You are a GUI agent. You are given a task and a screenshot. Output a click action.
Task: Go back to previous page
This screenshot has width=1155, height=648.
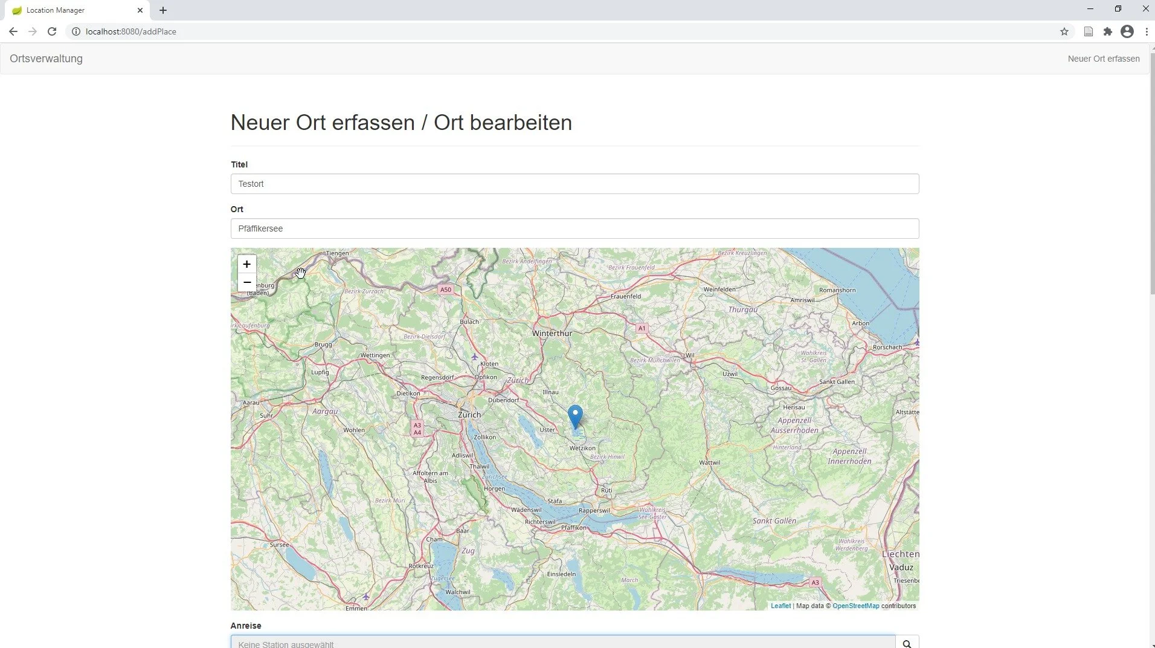pyautogui.click(x=13, y=31)
